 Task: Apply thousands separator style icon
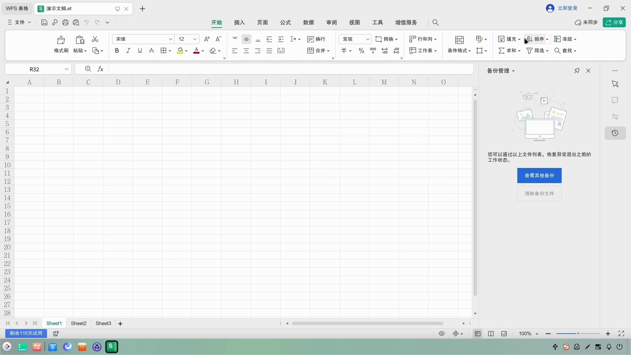[x=373, y=51]
